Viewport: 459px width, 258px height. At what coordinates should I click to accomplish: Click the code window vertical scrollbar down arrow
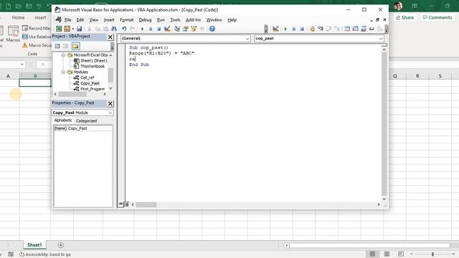point(384,199)
